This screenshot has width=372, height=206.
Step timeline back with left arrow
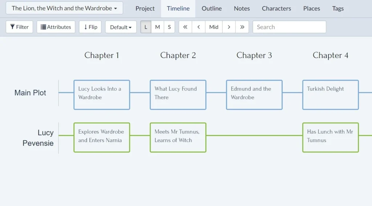(199, 27)
